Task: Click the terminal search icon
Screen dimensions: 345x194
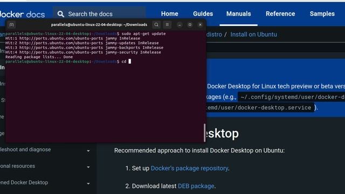Action: pyautogui.click(x=156, y=25)
